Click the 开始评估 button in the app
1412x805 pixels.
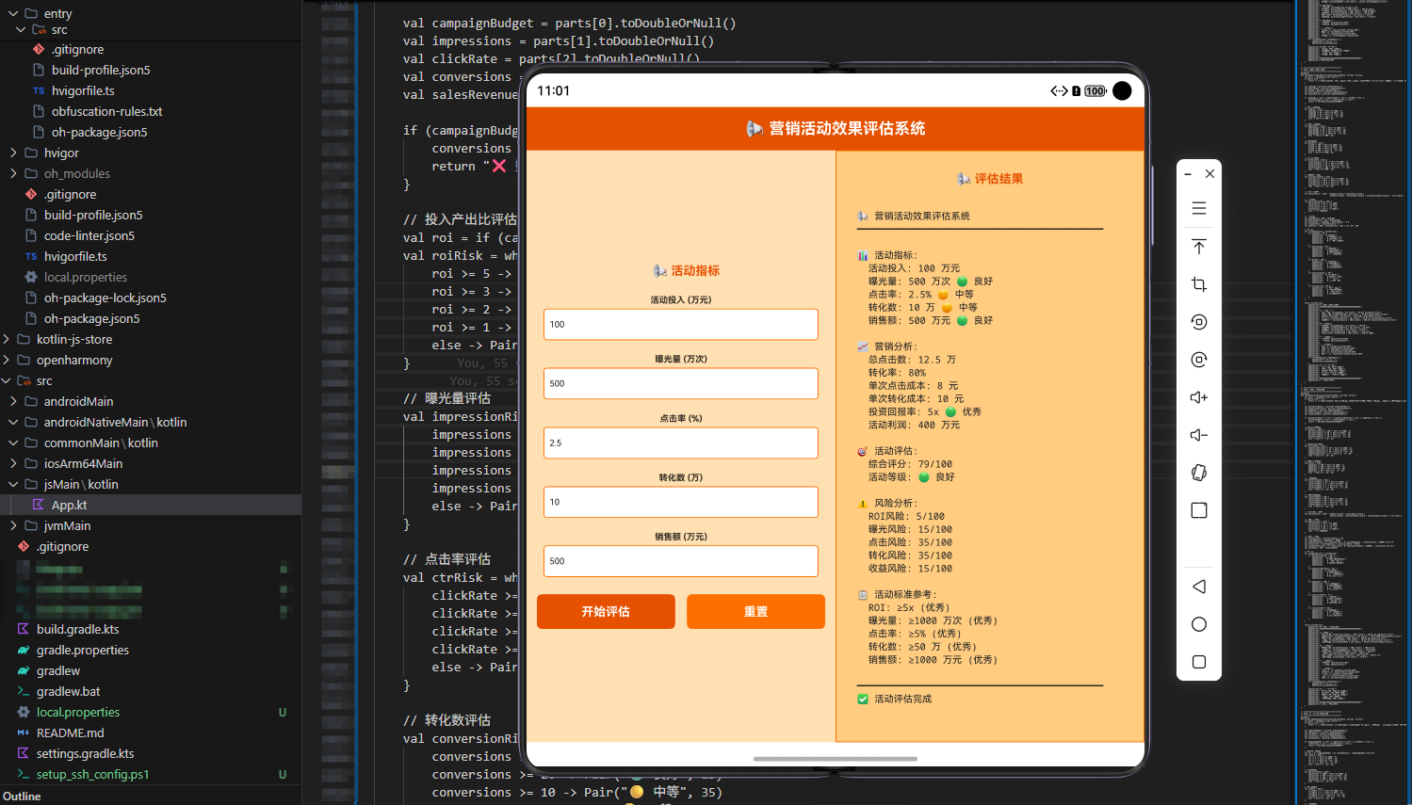pyautogui.click(x=606, y=611)
